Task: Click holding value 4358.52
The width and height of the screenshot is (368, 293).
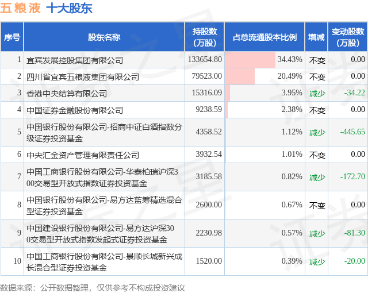Action: [x=209, y=132]
